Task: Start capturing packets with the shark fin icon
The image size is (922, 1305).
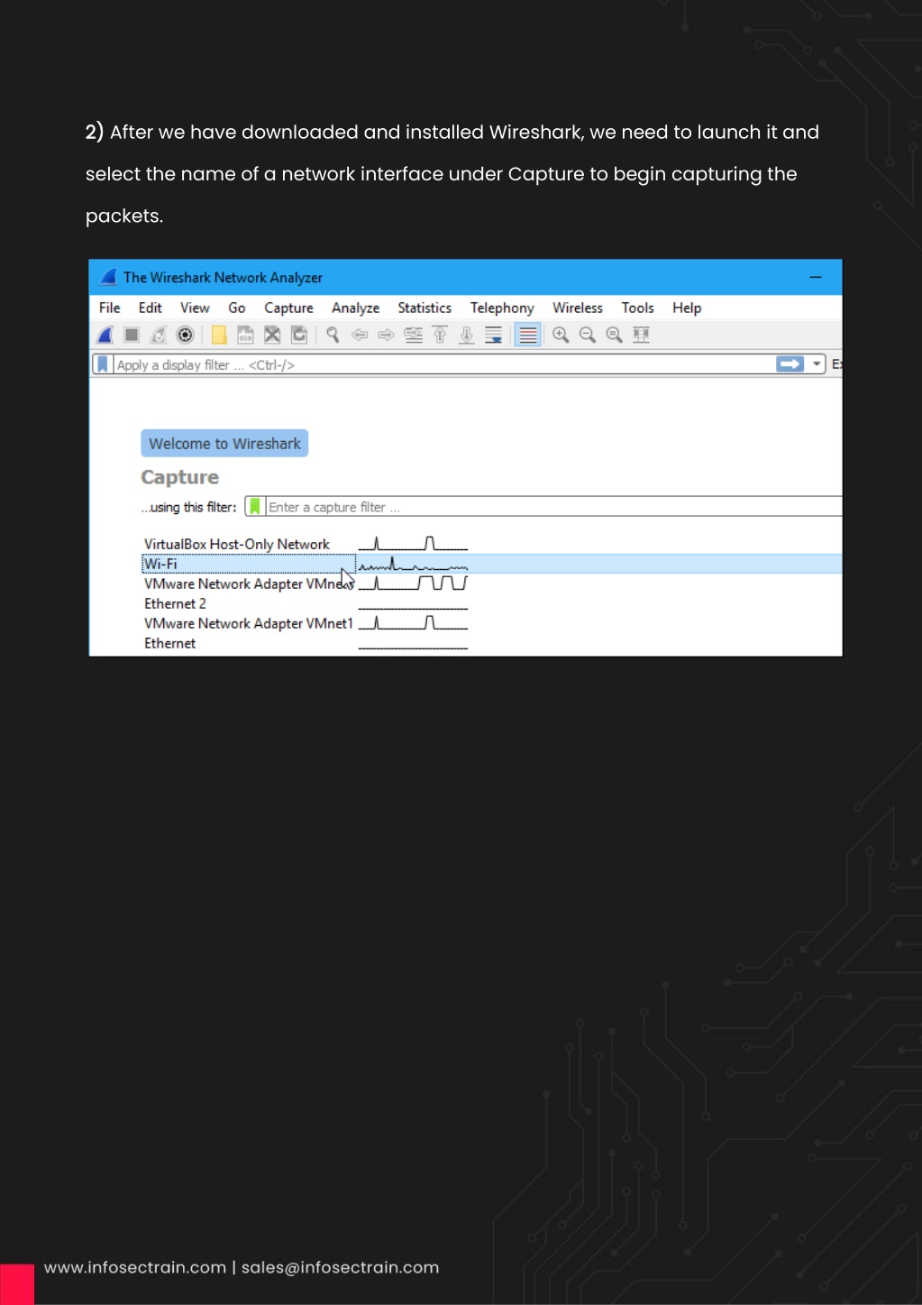Action: click(x=105, y=335)
